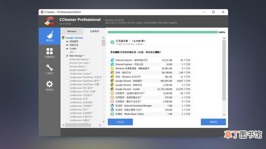Click the 21,793,148 KB size value
This screenshot has height=149, width=266.
165,89
